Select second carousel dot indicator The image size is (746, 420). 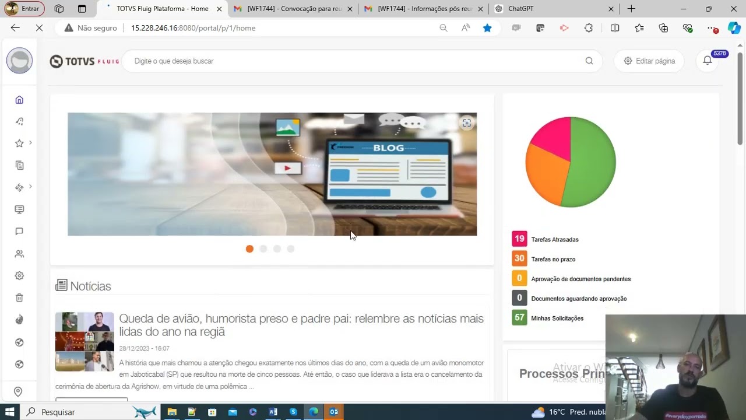tap(263, 249)
